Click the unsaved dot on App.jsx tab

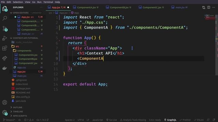click(x=68, y=7)
